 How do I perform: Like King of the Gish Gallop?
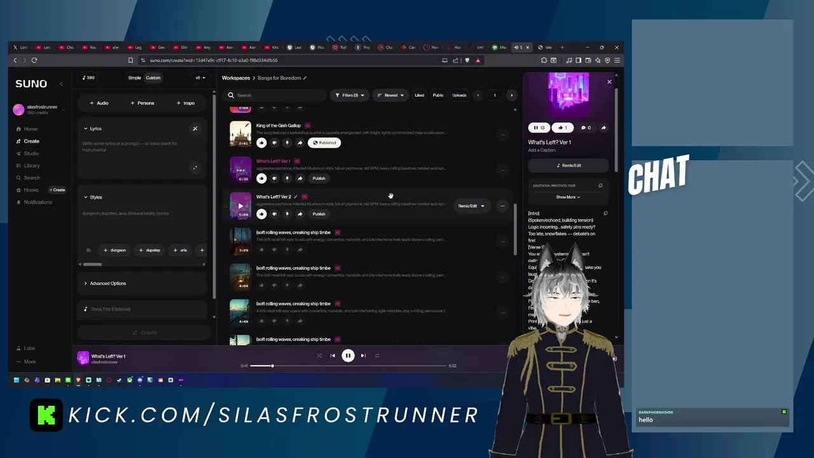coord(261,142)
